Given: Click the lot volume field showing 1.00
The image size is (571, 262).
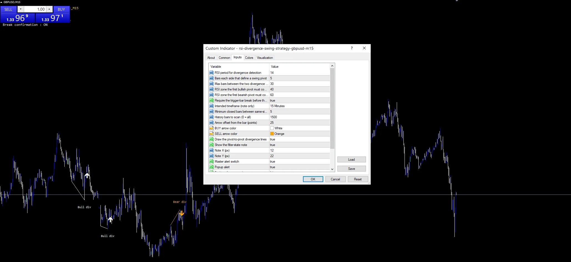Looking at the screenshot, I should tap(35, 9).
